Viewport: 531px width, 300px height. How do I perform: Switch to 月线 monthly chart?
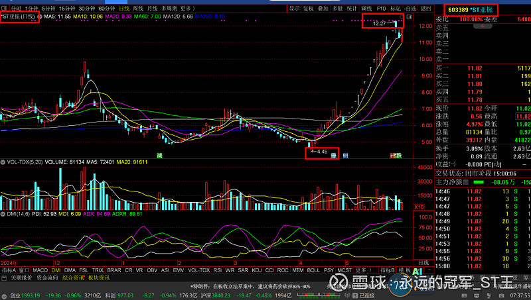pos(152,9)
